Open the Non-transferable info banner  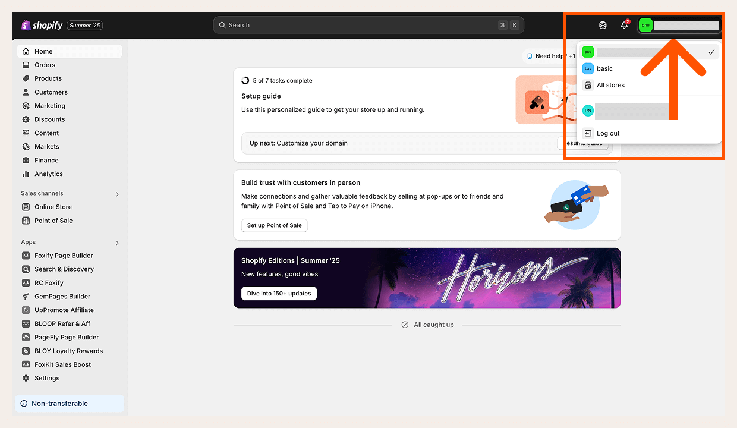[70, 404]
